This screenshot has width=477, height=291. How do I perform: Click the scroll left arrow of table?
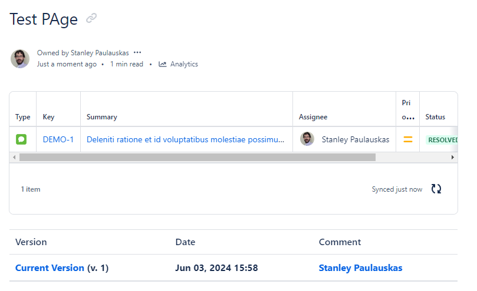click(x=14, y=157)
